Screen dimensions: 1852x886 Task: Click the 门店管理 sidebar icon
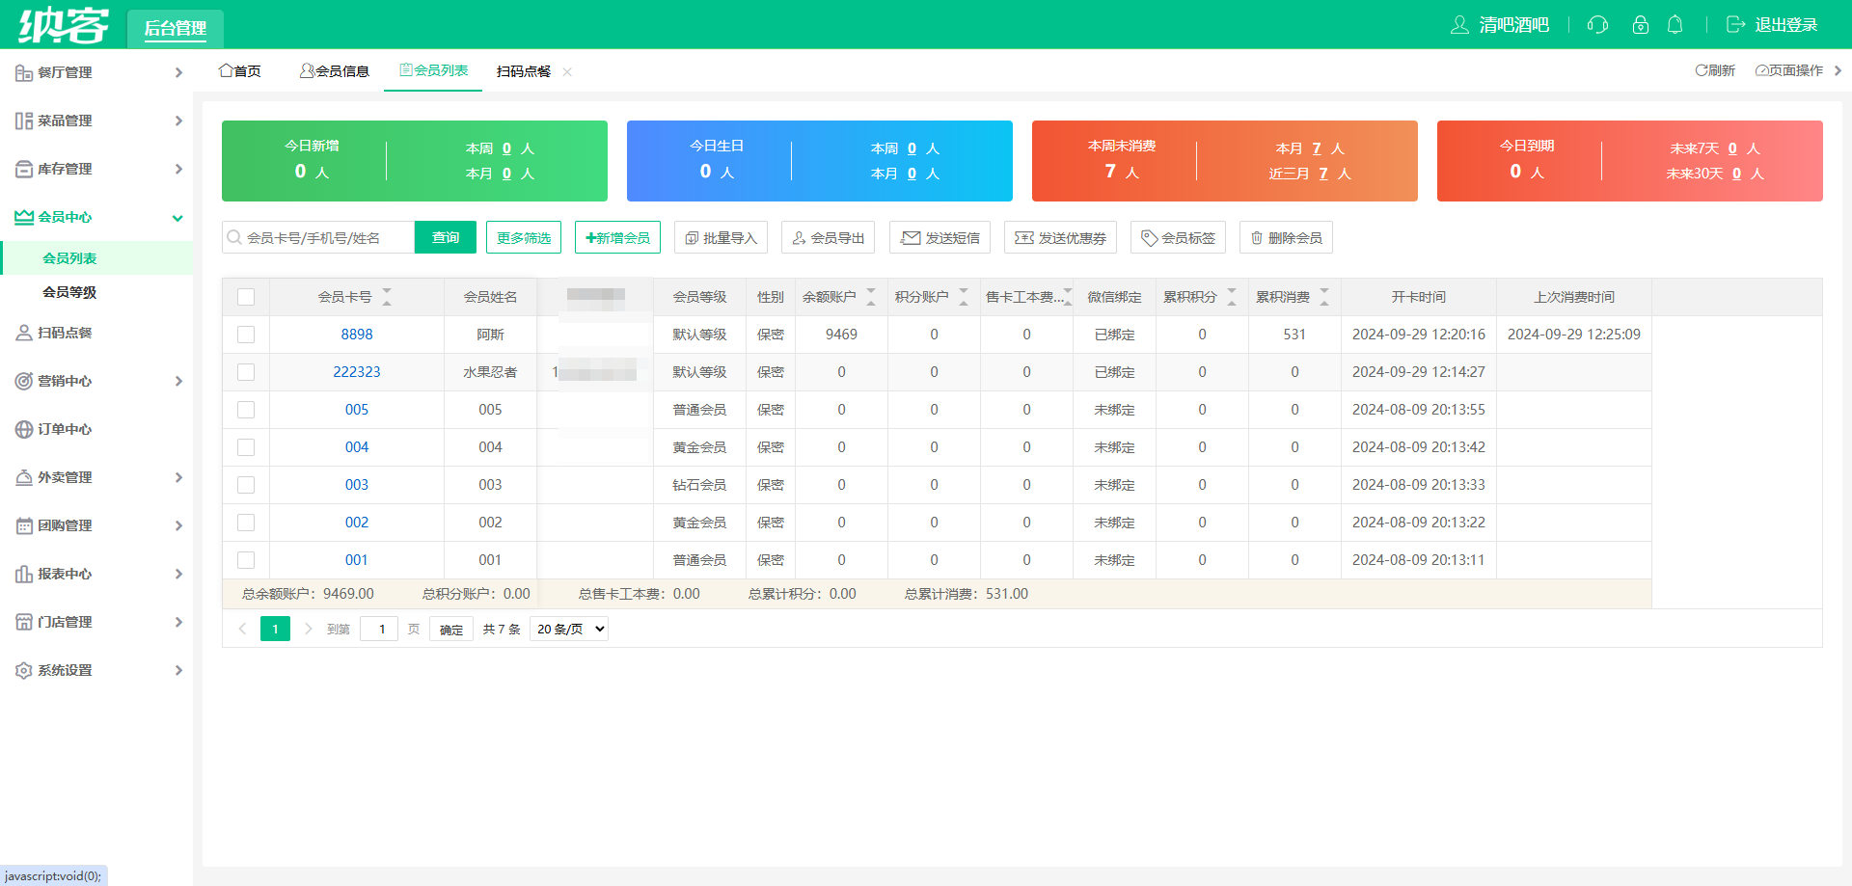(24, 622)
